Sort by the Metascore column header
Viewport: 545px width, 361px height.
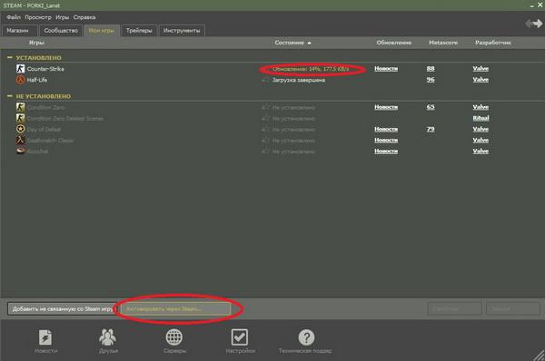click(443, 43)
